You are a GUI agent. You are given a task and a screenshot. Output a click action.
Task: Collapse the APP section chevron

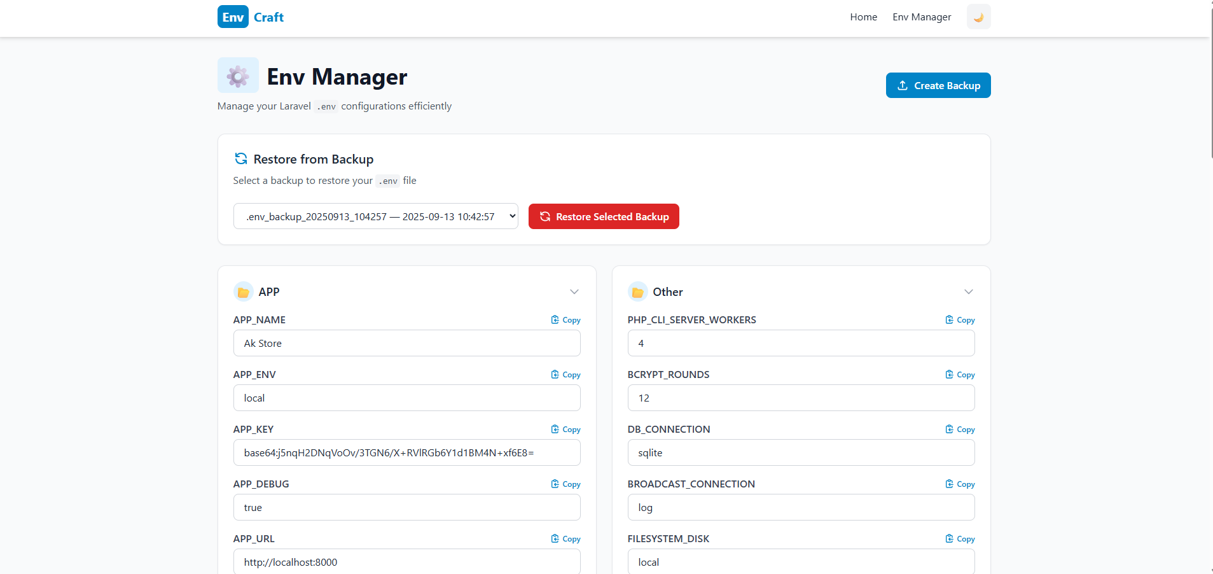(574, 292)
